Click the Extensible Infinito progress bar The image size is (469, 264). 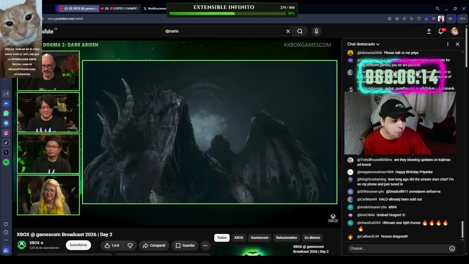click(228, 14)
